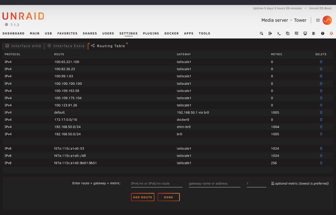Open the notifications bell icon
The height and width of the screenshot is (215, 336).
coord(331,33)
